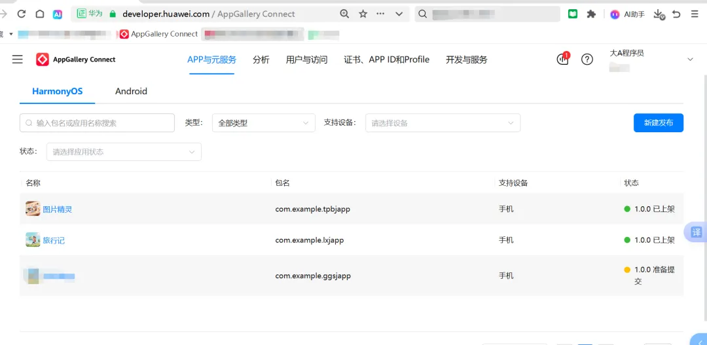707x345 pixels.
Task: Open 旅行记 app link
Action: coord(54,240)
